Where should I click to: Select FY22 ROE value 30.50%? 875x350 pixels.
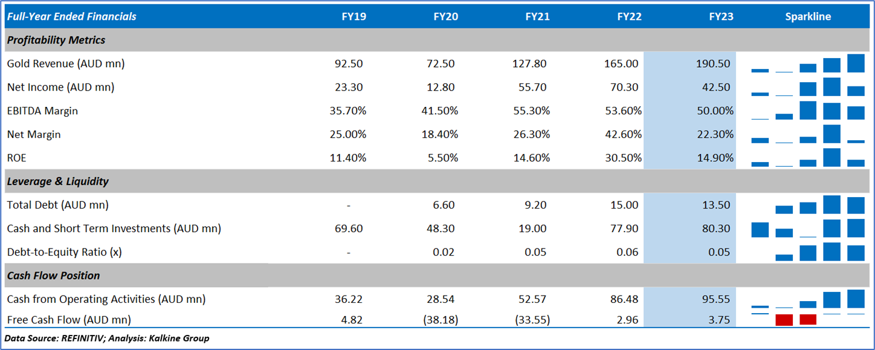(x=622, y=158)
